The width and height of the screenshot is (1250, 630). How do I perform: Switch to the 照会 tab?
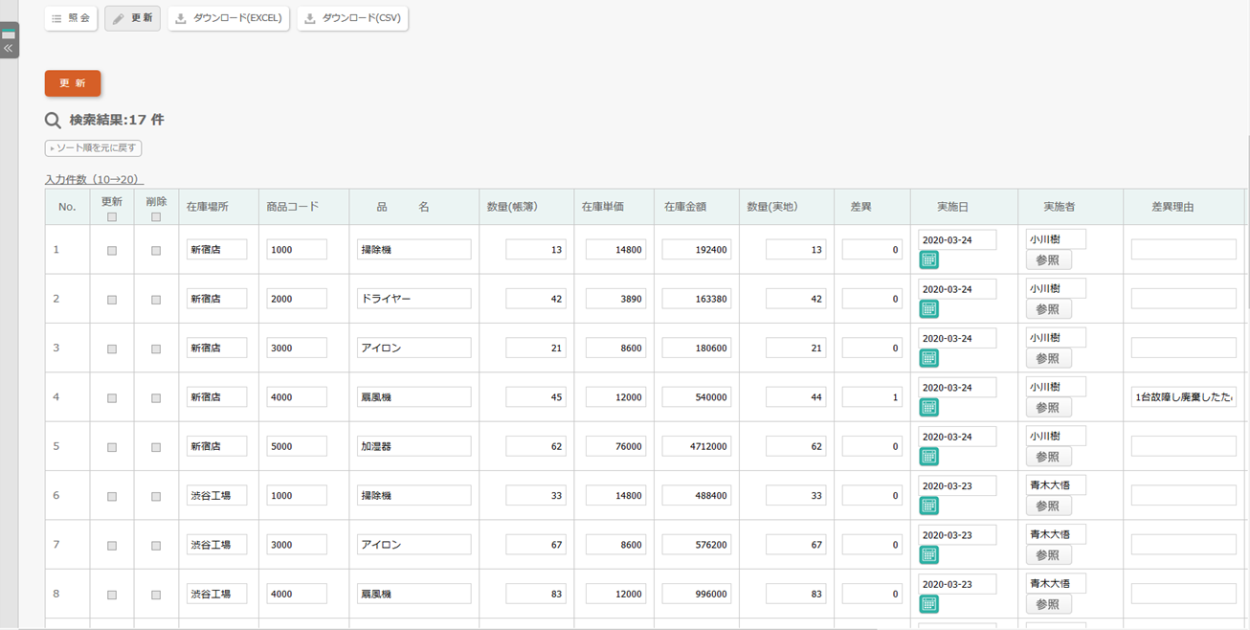point(71,18)
